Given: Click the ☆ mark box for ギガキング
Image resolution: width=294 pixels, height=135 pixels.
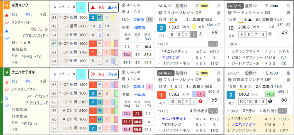Looking at the screenshot, I should 81,7.
